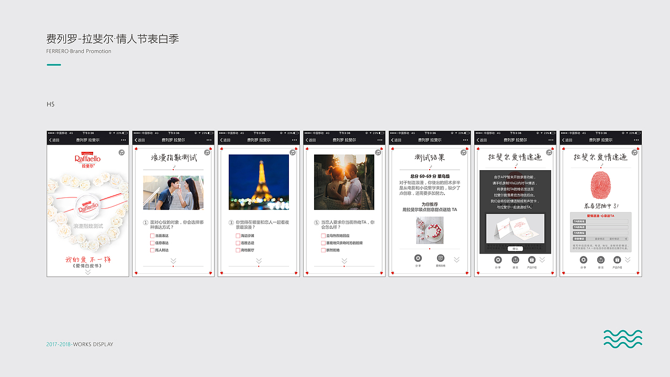Tap the 提交 submit icon below the greeting card notice
Screen dimensions: 670x377
pos(515,260)
